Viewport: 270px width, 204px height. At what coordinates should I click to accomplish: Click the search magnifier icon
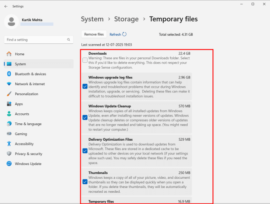(x=68, y=40)
